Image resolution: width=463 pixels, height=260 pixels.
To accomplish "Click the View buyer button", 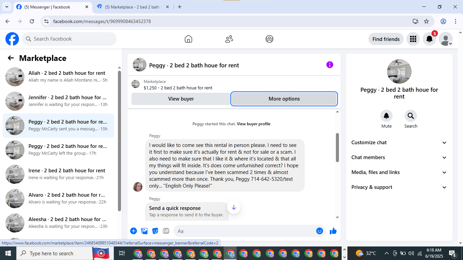I will click(181, 99).
